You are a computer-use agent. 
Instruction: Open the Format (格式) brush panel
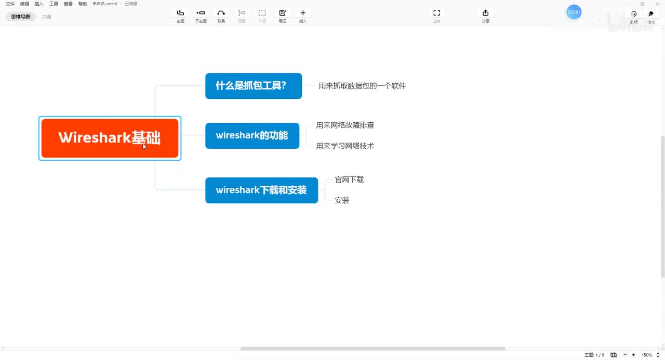(x=651, y=14)
